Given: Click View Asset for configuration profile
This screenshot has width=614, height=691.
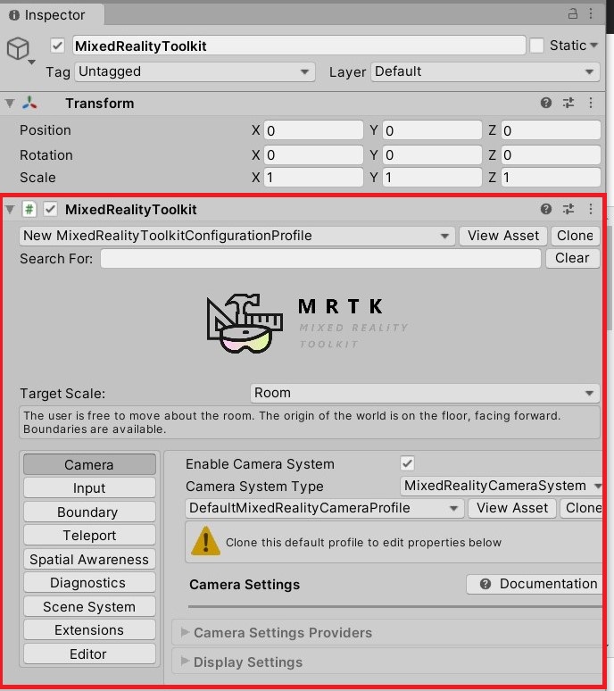Looking at the screenshot, I should tap(503, 236).
